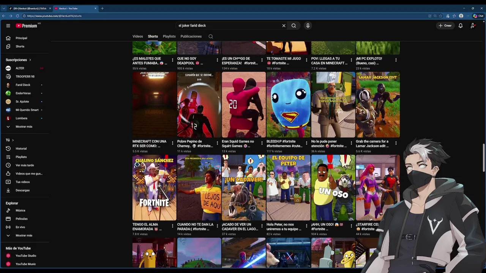
Task: Expand Mostrar más under Explorar
Action: 24,235
